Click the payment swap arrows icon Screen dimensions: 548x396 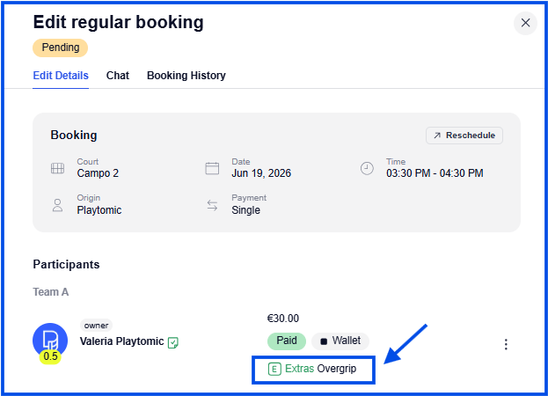(x=212, y=205)
